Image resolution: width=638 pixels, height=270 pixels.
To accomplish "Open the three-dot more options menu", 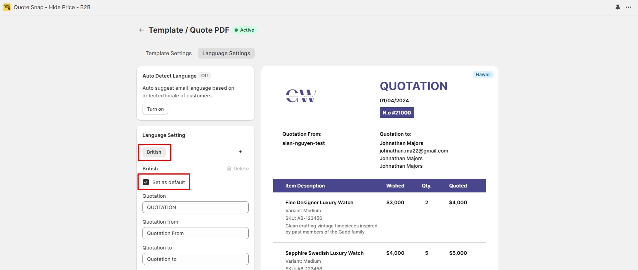I will tap(628, 7).
